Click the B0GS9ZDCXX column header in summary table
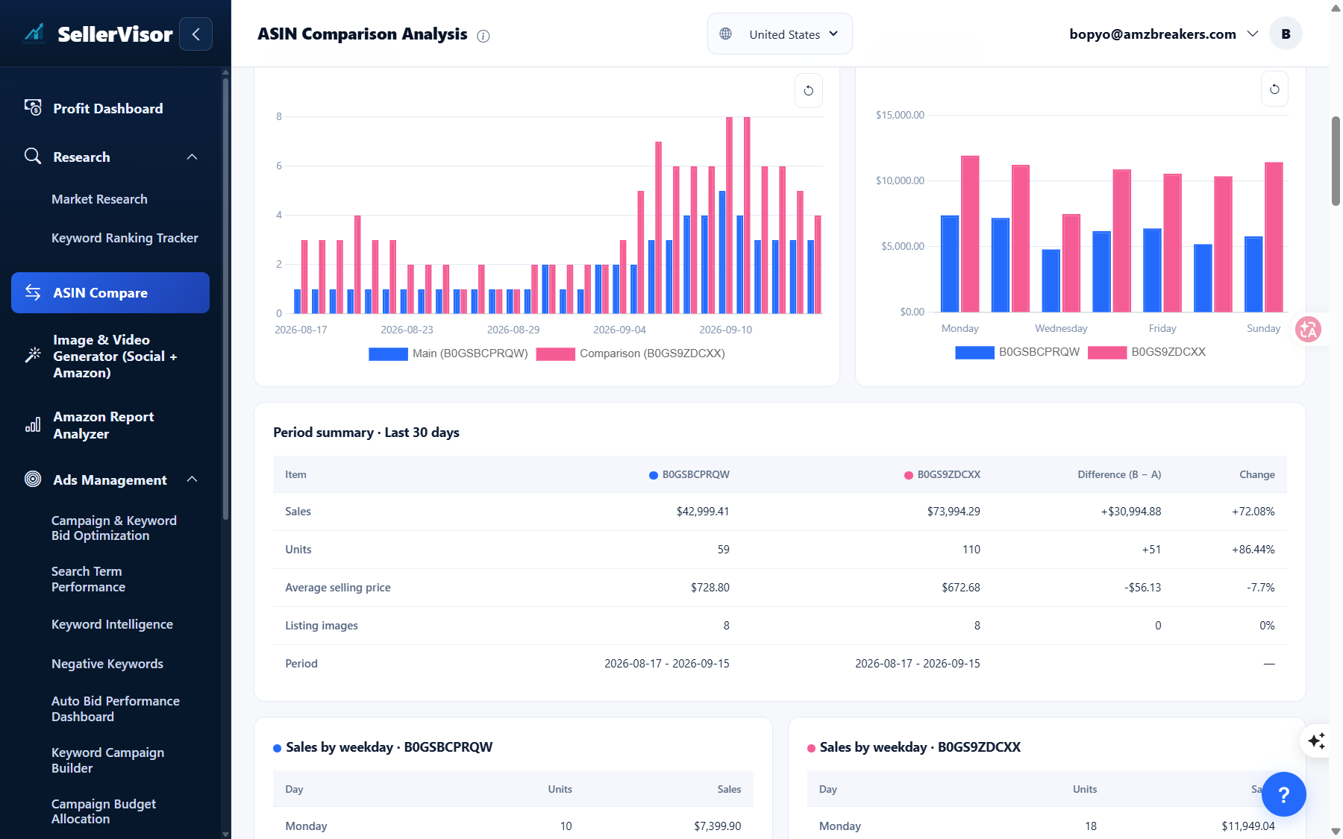The image size is (1343, 839). (x=942, y=474)
